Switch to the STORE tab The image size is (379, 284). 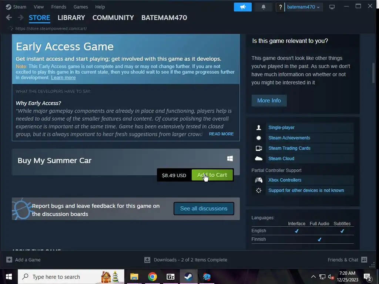point(39,18)
